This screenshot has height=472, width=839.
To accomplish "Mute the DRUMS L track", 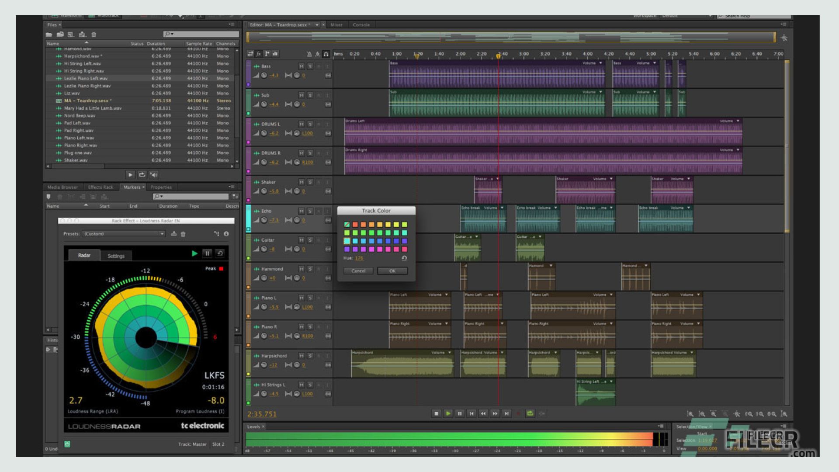I will pos(302,124).
